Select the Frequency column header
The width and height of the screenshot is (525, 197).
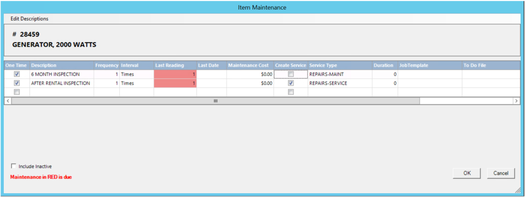pos(107,66)
